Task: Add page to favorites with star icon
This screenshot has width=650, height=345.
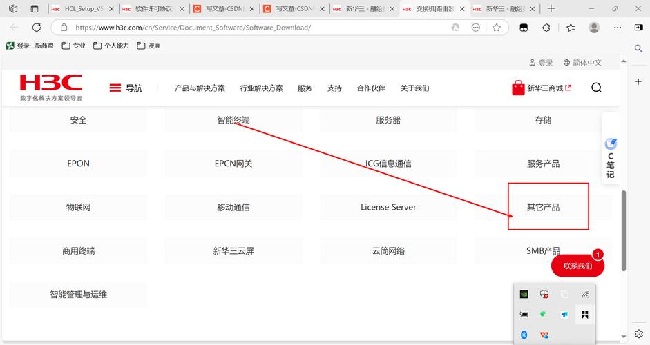Action: coord(497,28)
